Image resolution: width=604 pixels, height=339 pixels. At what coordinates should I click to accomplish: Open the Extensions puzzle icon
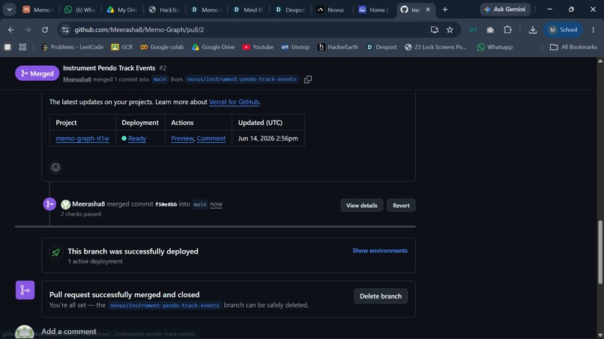pos(507,30)
